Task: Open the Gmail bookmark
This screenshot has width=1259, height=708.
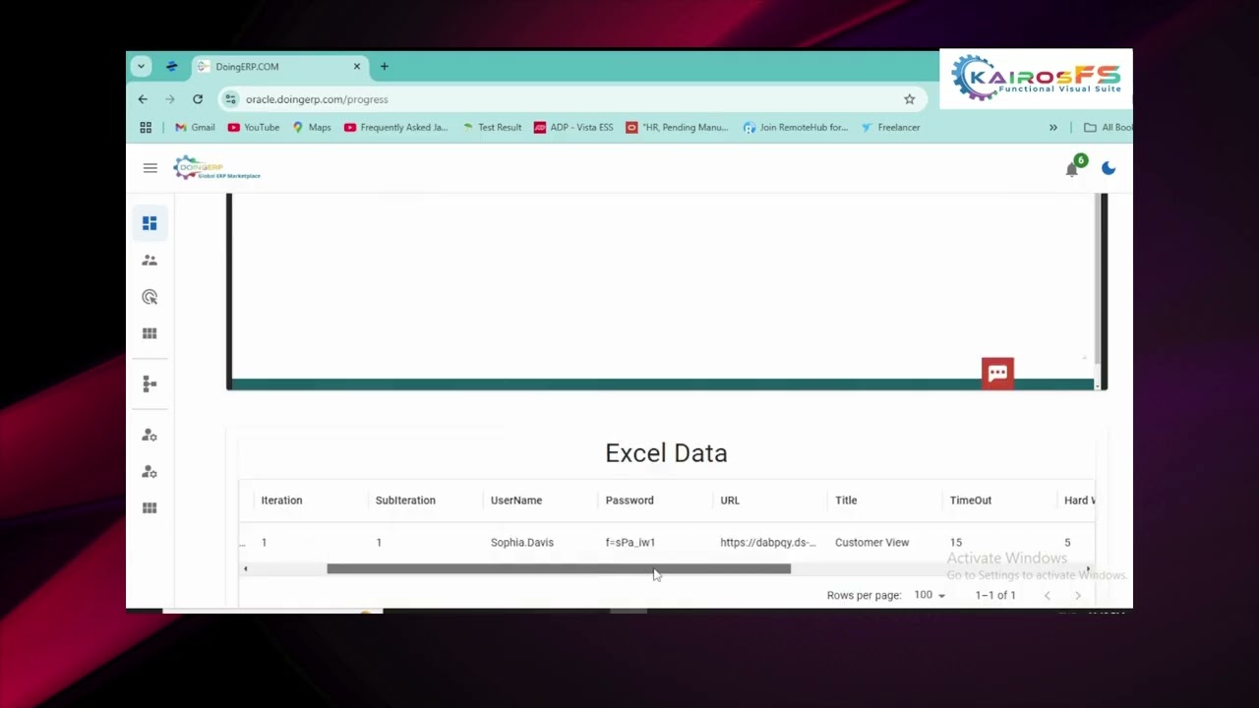Action: click(x=195, y=127)
